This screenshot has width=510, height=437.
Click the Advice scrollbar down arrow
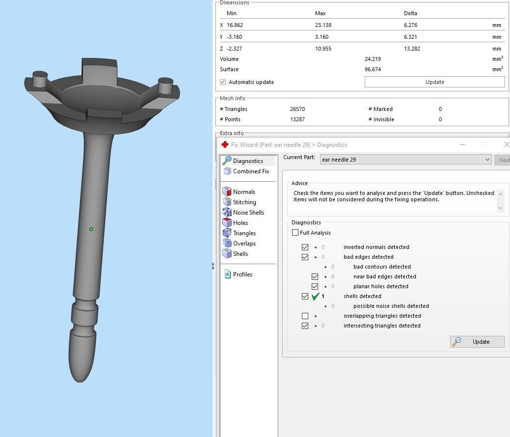[500, 208]
